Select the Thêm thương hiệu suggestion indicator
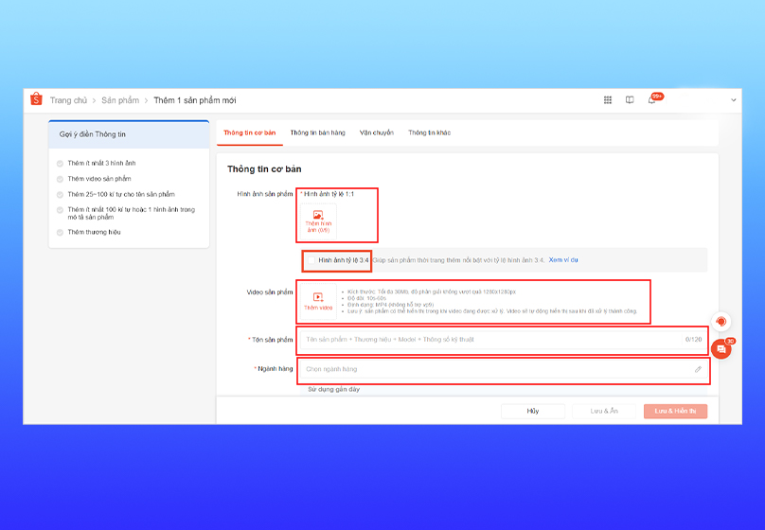765x530 pixels. (61, 232)
